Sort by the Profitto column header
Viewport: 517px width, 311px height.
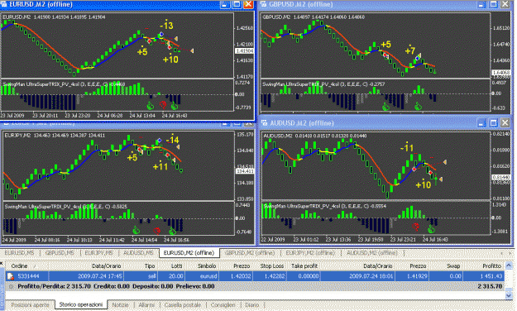(x=491, y=266)
